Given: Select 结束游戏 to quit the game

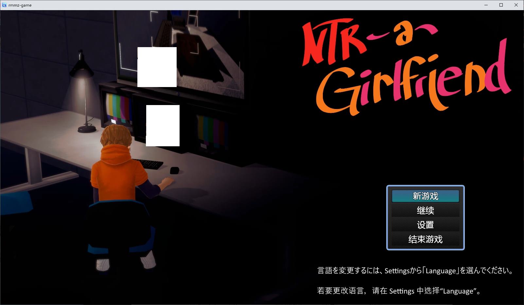Looking at the screenshot, I should (425, 240).
